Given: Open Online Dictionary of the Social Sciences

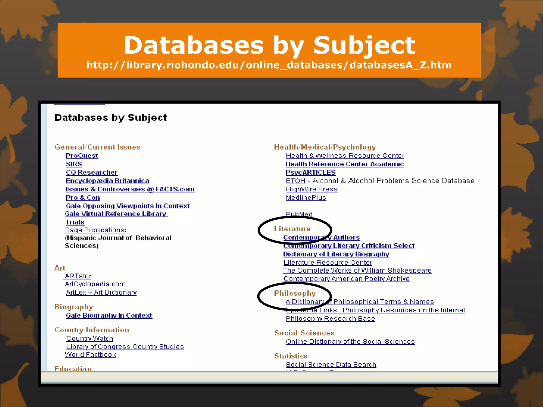Looking at the screenshot, I should [350, 342].
